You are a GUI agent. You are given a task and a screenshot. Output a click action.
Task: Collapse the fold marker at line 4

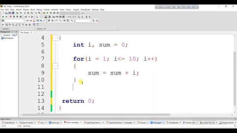pos(55,38)
